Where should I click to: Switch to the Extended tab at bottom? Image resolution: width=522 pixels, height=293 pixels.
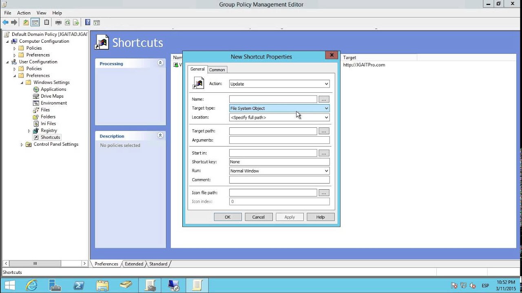[x=134, y=264]
